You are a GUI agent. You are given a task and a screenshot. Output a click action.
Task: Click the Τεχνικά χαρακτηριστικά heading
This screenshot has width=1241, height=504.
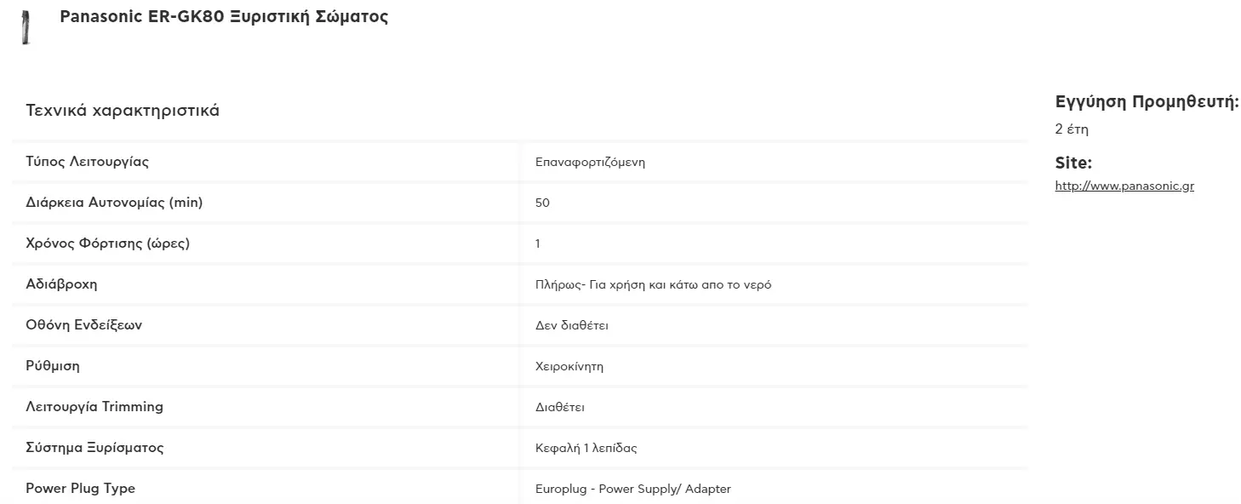point(123,111)
